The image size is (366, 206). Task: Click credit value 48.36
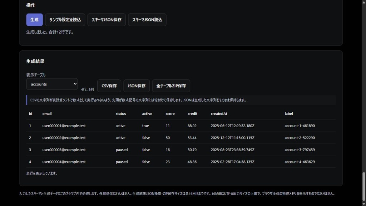[x=192, y=162]
